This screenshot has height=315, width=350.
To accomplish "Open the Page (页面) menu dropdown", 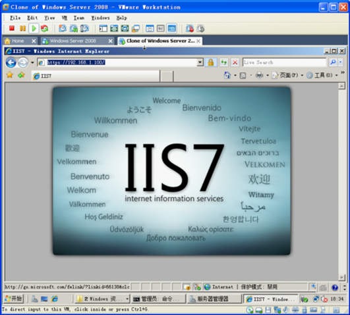I will pos(288,75).
